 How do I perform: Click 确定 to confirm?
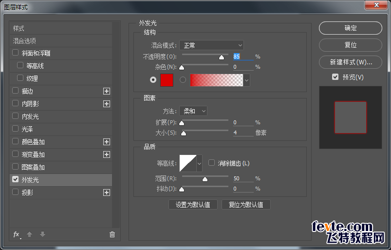pyautogui.click(x=351, y=28)
